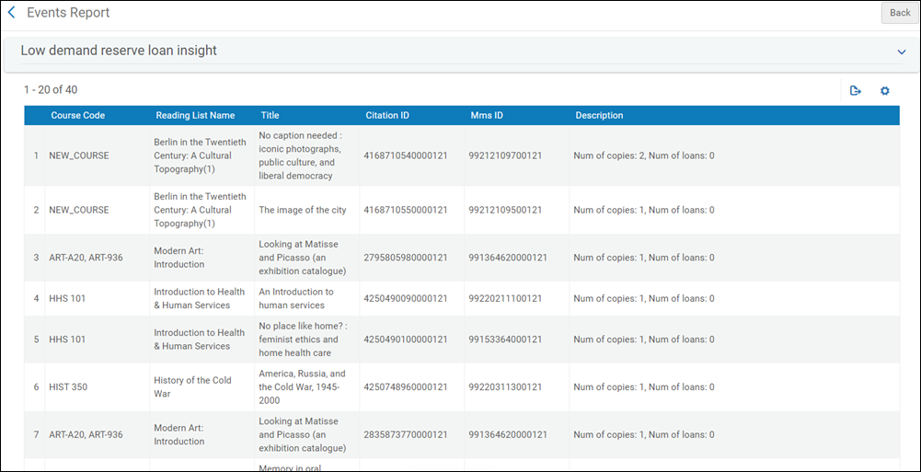
Task: Click the Description column header
Action: pyautogui.click(x=599, y=116)
